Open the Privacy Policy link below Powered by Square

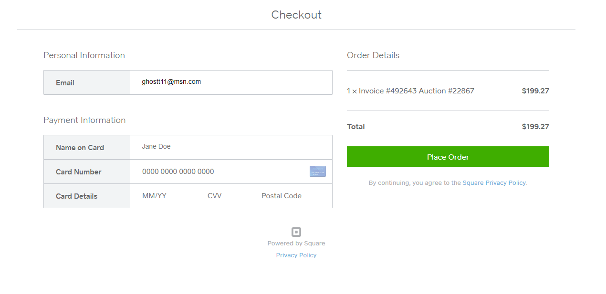(x=296, y=255)
